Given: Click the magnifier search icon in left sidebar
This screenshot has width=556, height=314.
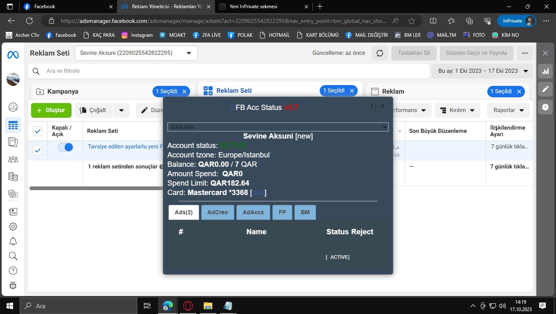Looking at the screenshot, I should pyautogui.click(x=13, y=256).
